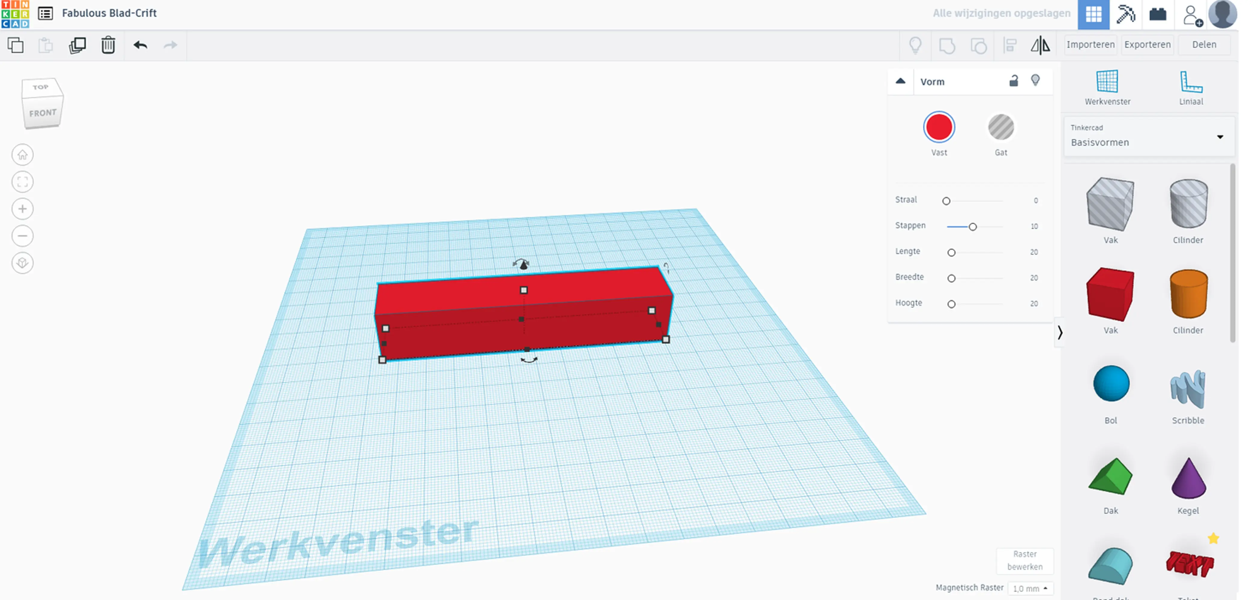Click the mirror tool icon
Screen dimensions: 1258x600
[x=1040, y=45]
